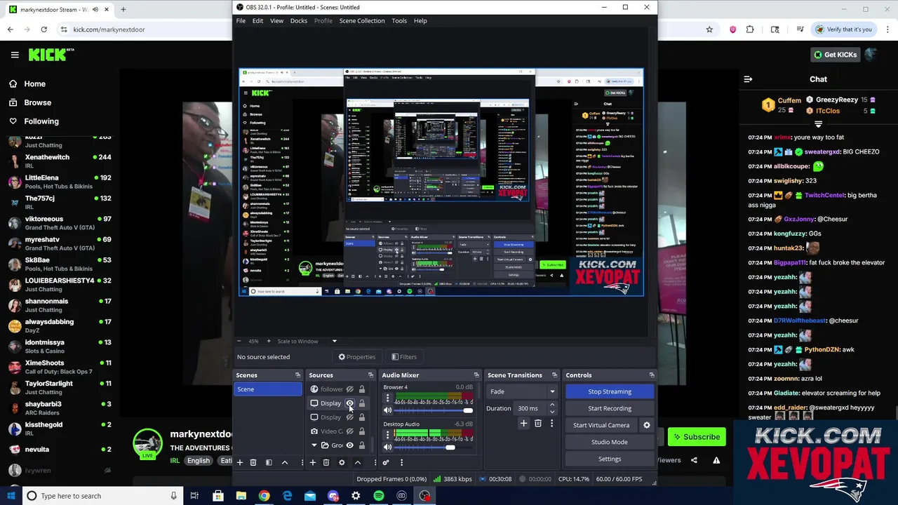Click Windows taskbar search box
898x505 pixels.
click(x=102, y=496)
